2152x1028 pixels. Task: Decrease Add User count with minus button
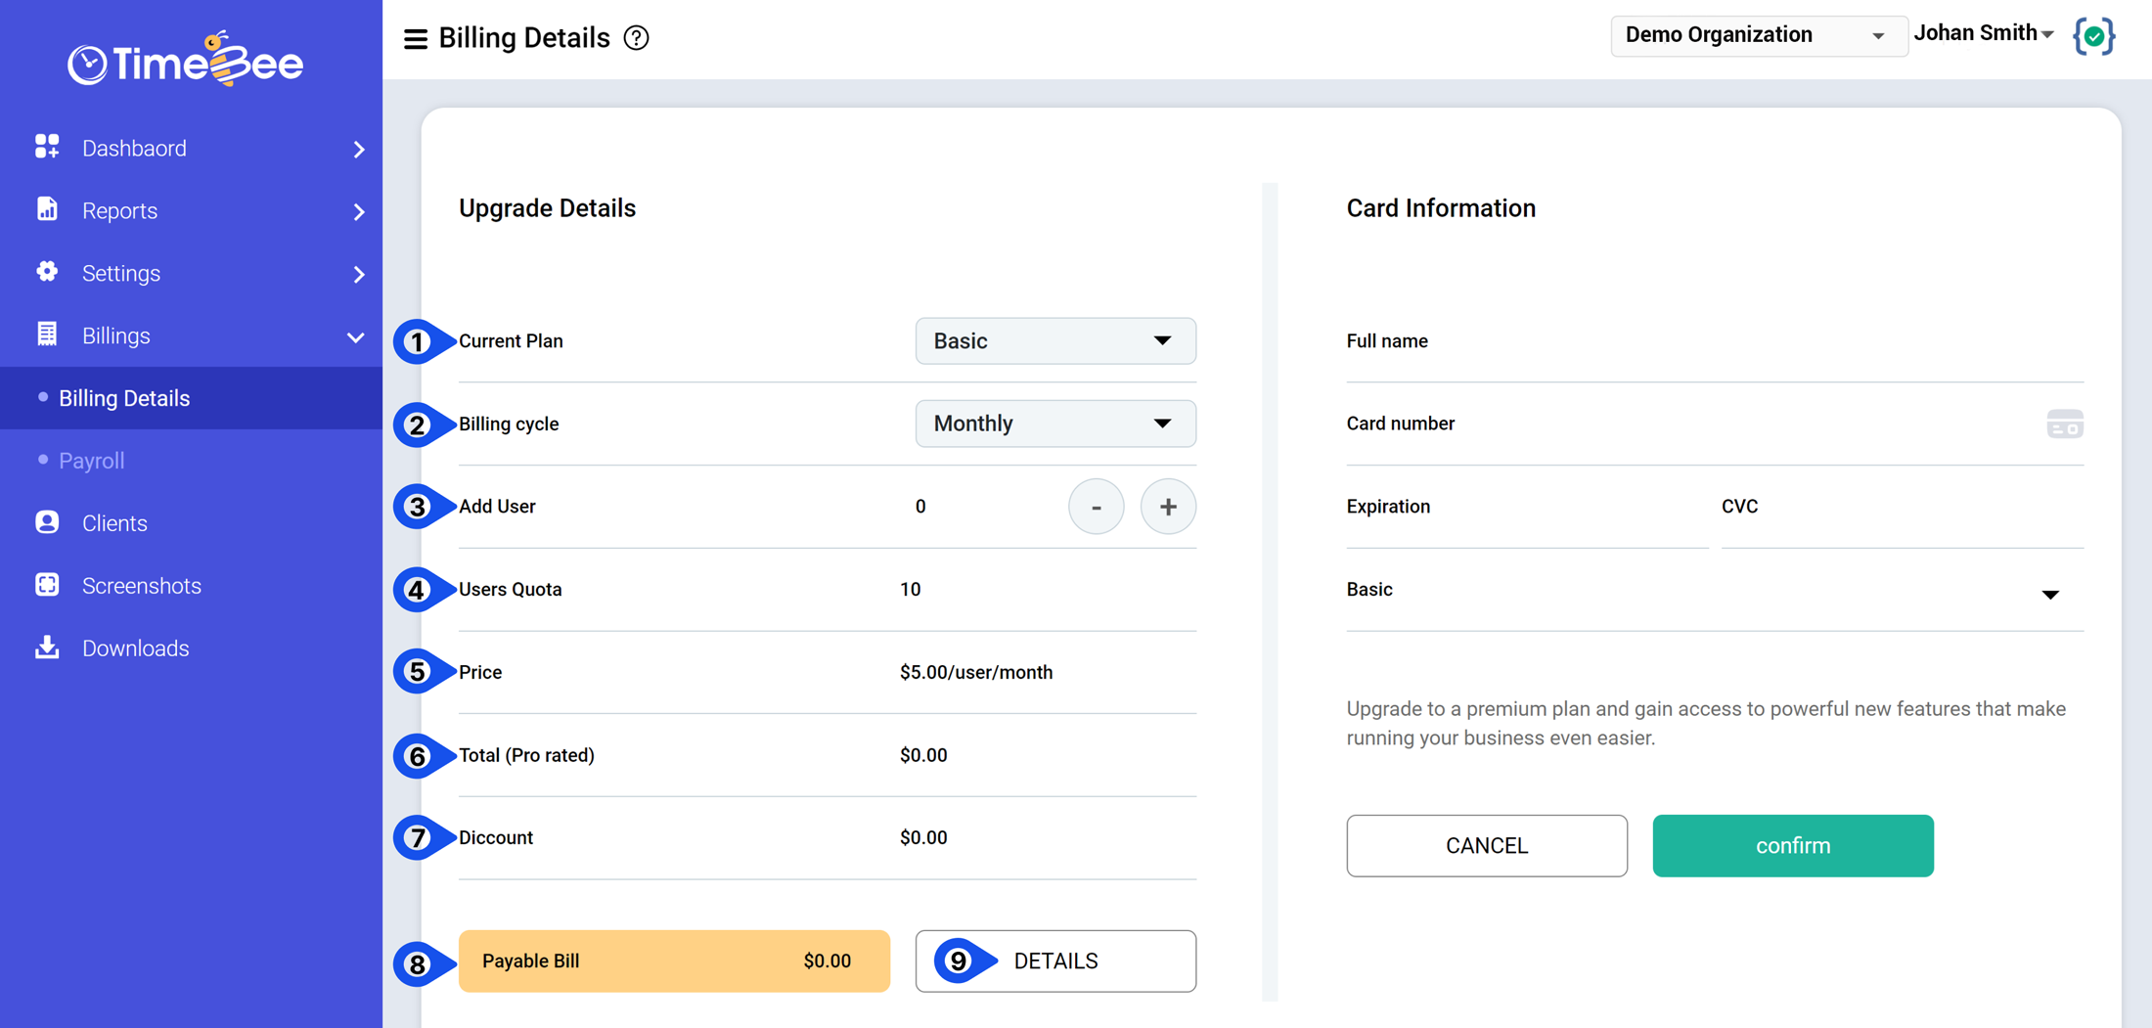pyautogui.click(x=1096, y=507)
